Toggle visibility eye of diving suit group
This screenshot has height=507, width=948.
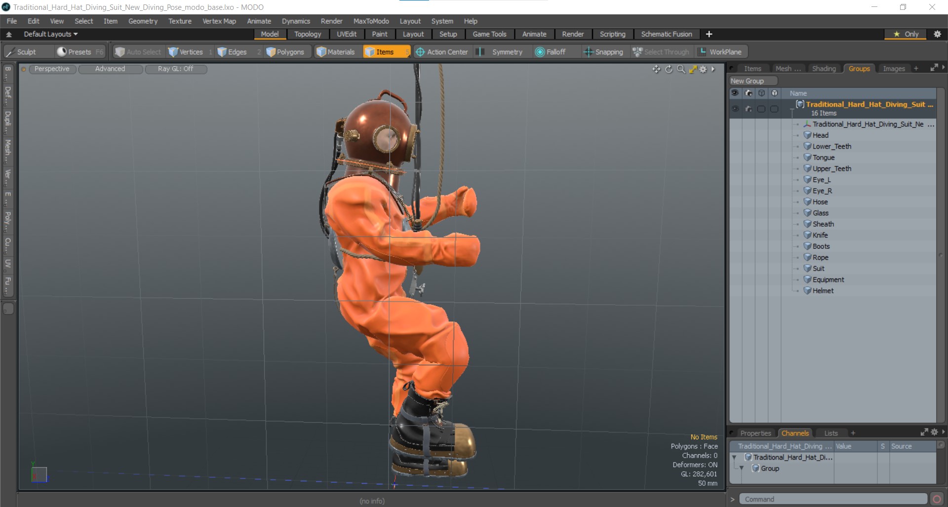coord(735,109)
